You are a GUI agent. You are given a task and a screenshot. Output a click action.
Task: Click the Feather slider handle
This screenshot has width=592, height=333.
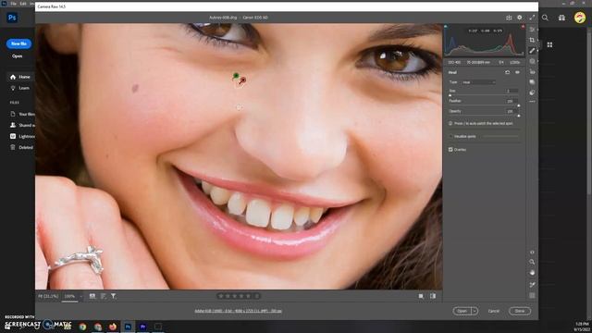[519, 105]
